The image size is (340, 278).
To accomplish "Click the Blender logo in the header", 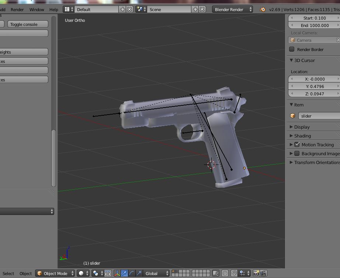I will (262, 10).
